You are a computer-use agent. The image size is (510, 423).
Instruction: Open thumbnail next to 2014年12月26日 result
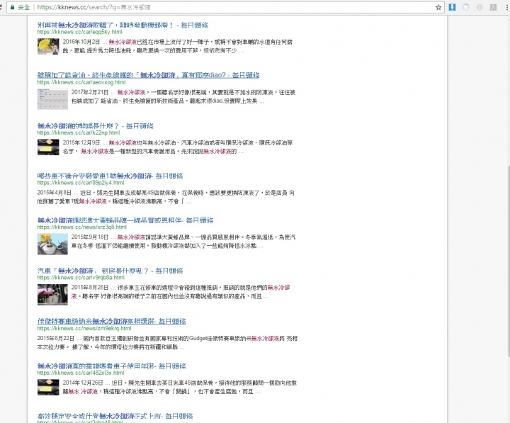click(x=48, y=387)
